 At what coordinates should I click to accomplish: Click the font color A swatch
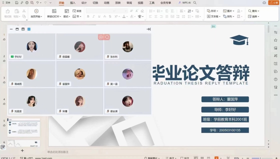124,16
